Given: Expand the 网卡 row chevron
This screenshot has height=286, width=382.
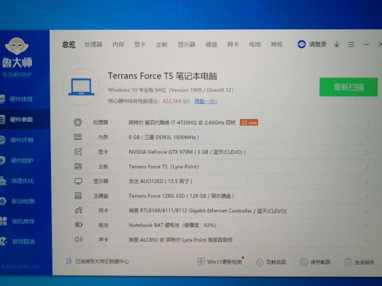Looking at the screenshot, I should [x=366, y=212].
